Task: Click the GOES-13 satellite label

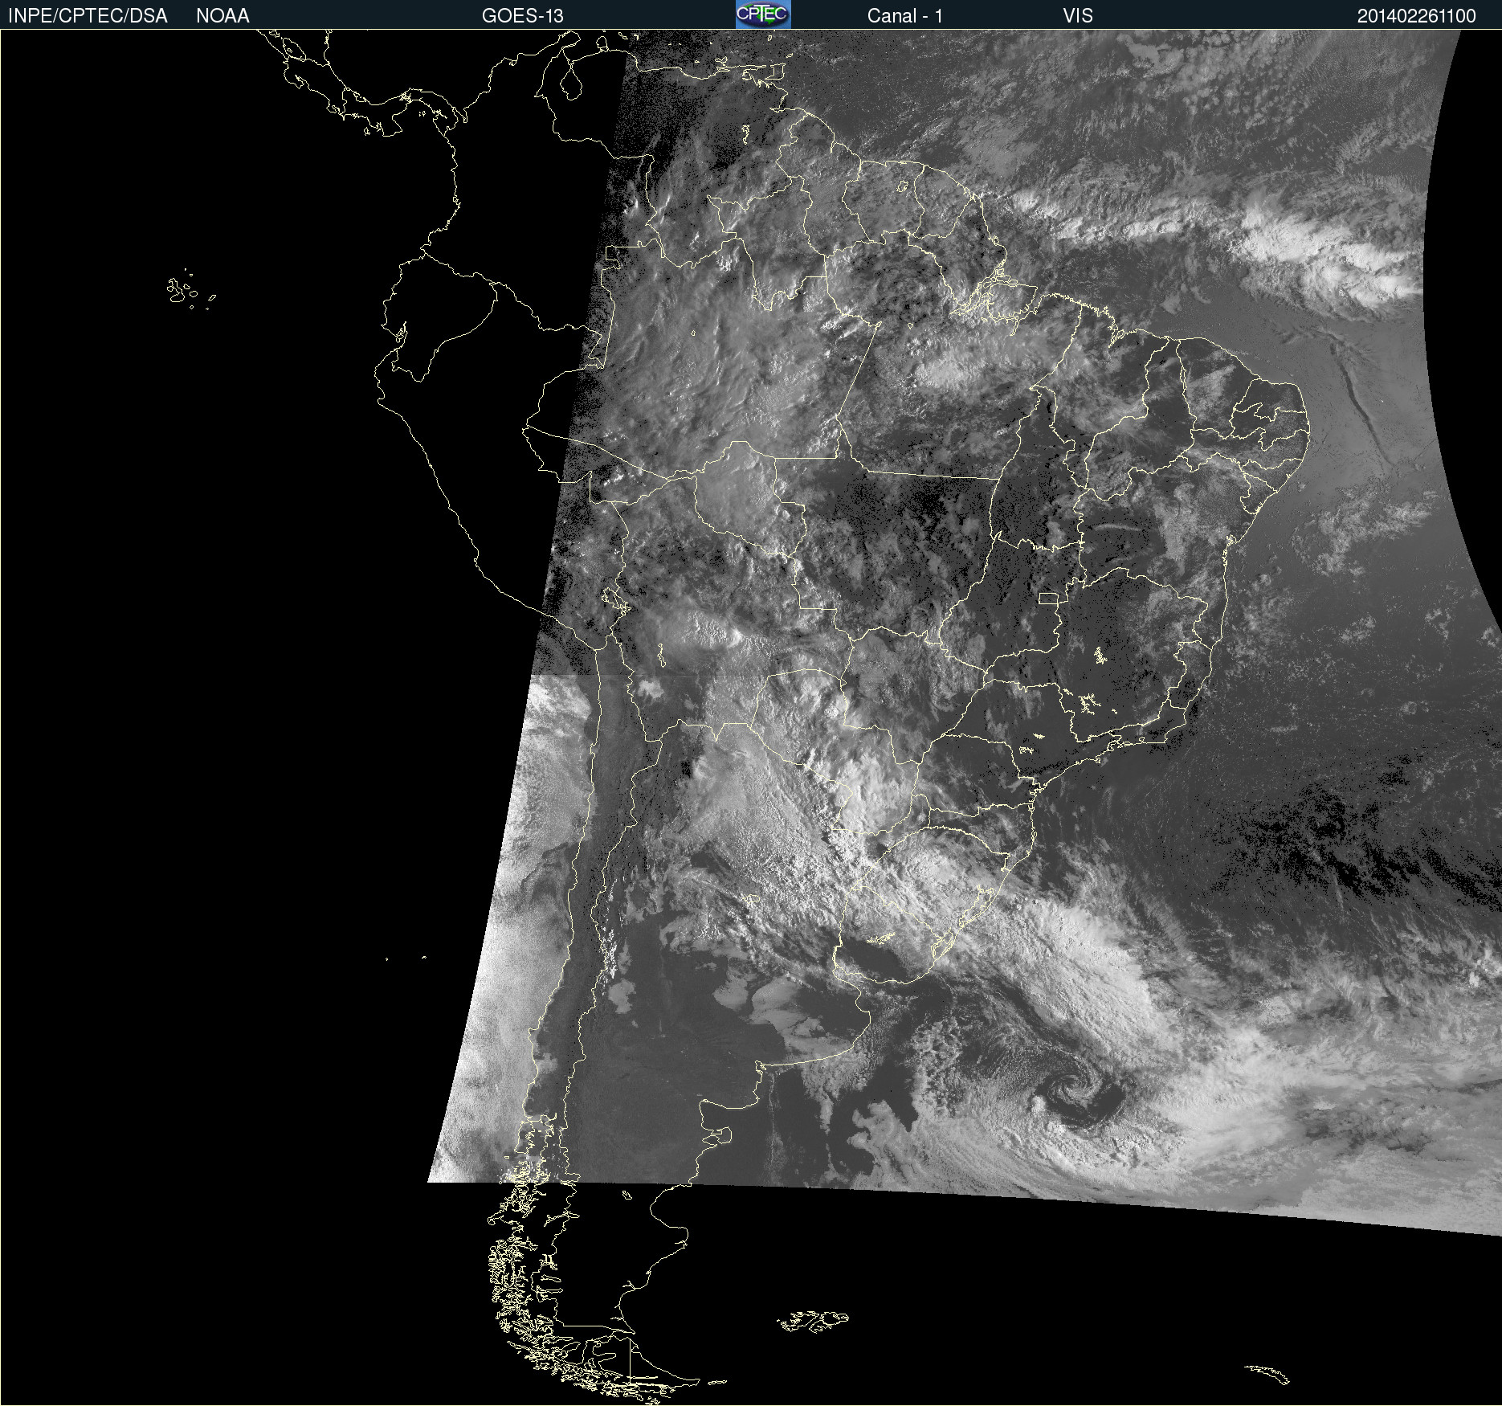Action: (522, 16)
